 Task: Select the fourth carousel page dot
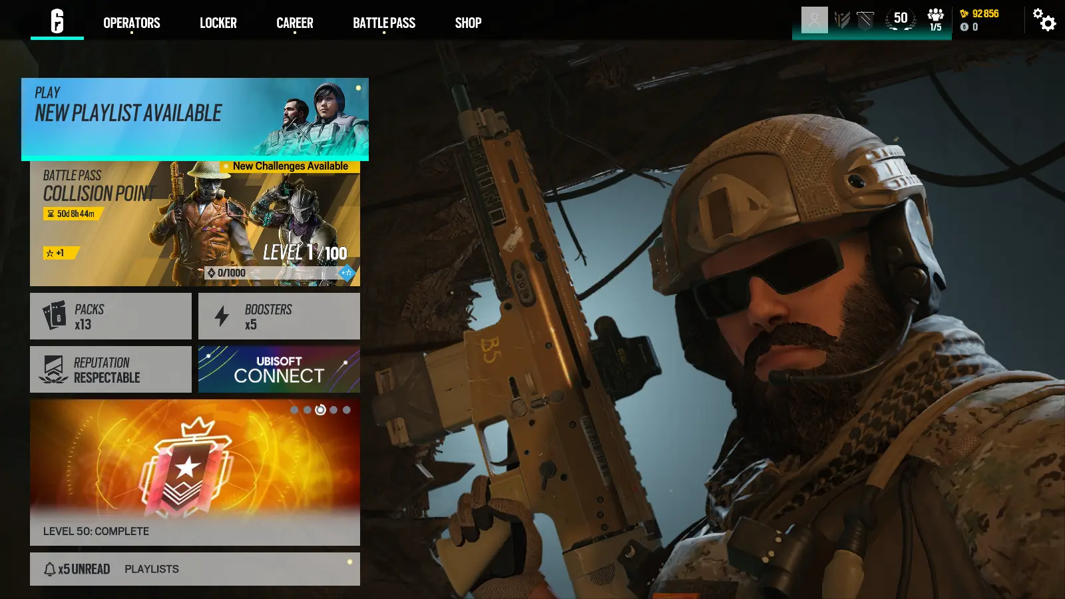333,410
